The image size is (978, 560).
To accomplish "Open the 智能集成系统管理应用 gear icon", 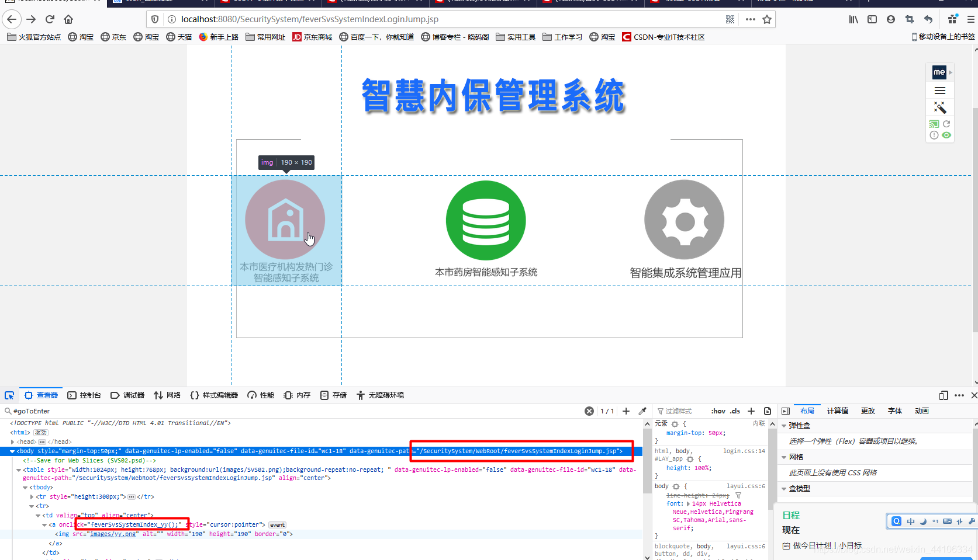I will [x=685, y=220].
